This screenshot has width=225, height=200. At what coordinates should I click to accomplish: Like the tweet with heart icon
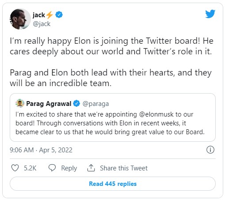tap(15, 168)
